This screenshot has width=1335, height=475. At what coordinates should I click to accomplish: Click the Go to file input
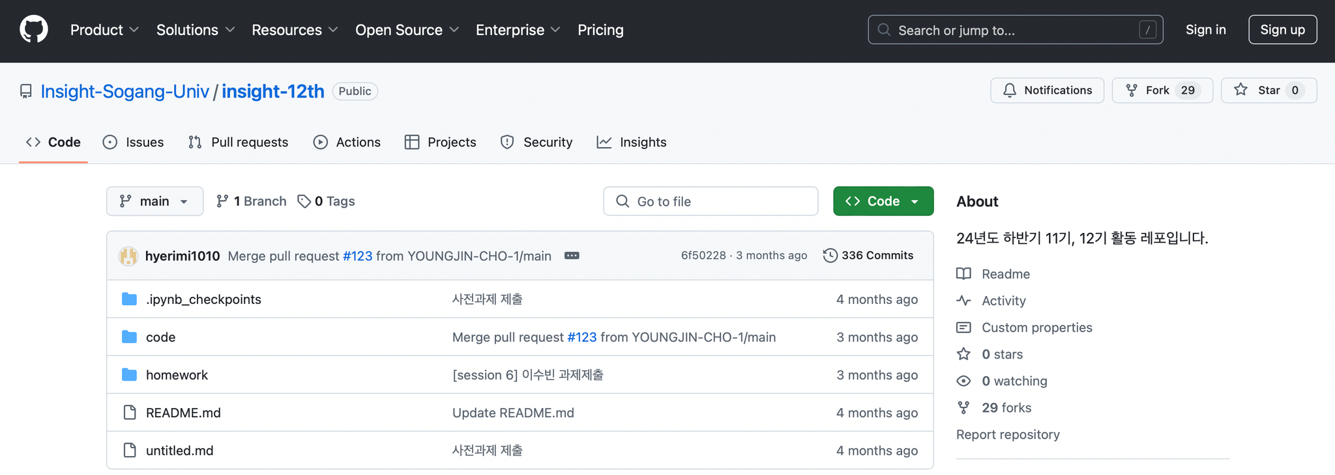(711, 201)
